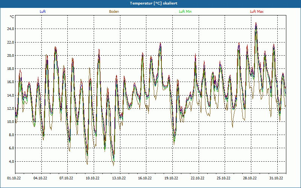This screenshot has width=301, height=188.
Task: Click the 18,0 y-axis value
Action: coord(11,69)
